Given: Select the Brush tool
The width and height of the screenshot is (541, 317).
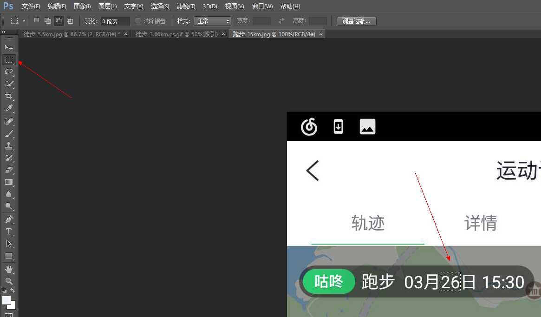Looking at the screenshot, I should pyautogui.click(x=9, y=134).
